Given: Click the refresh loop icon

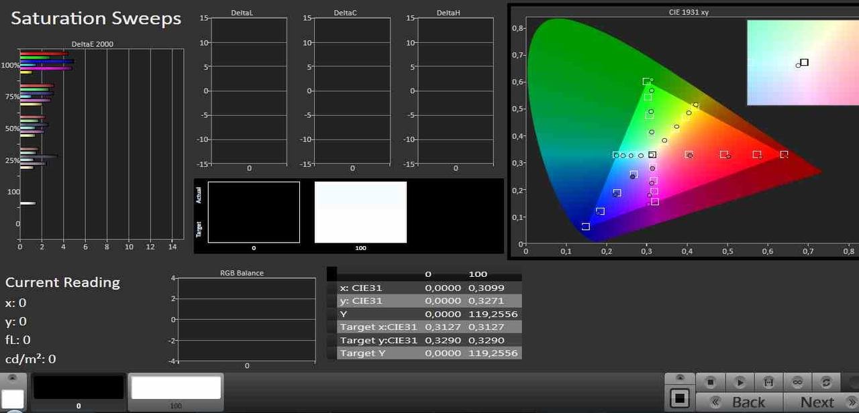Looking at the screenshot, I should 826,382.
